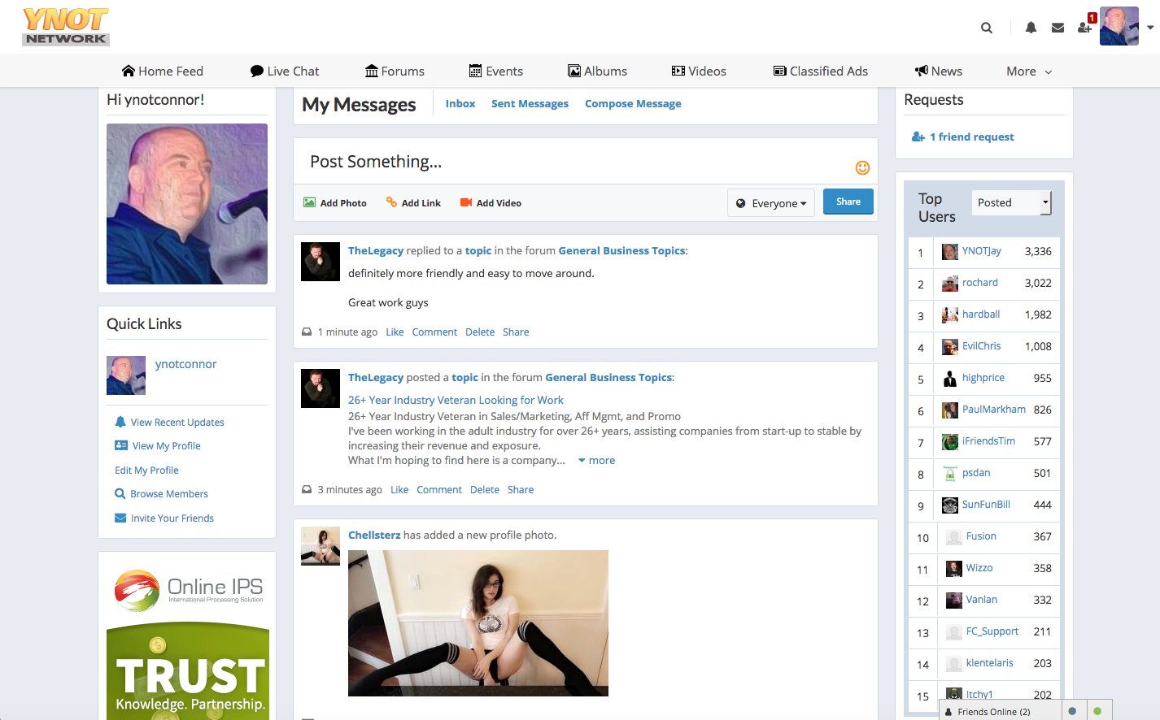Click the search magnifier icon in header

coord(987,28)
